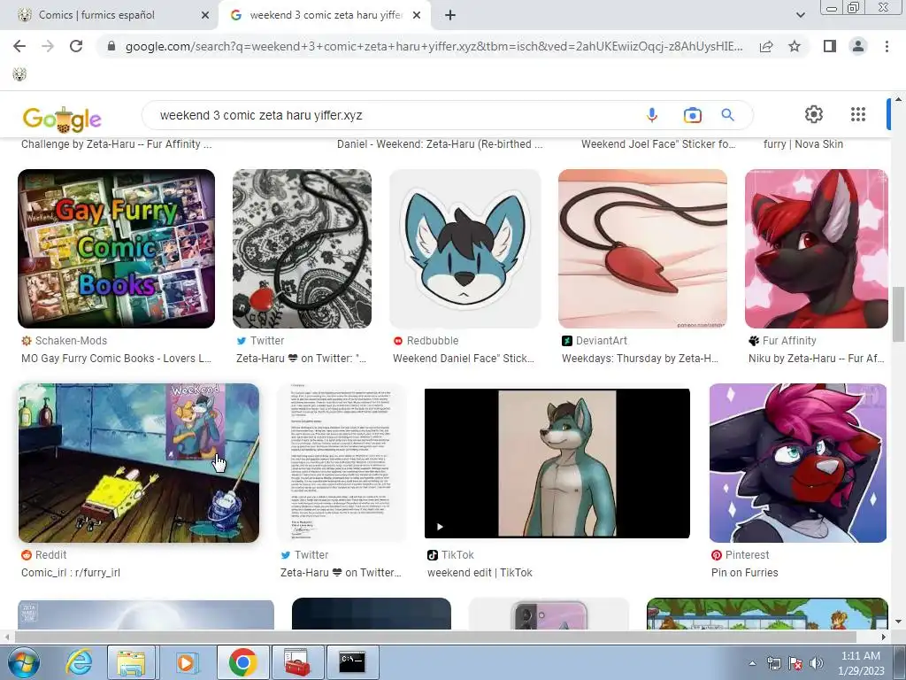Image resolution: width=906 pixels, height=680 pixels.
Task: Click the padlock site info icon
Action: (x=111, y=46)
